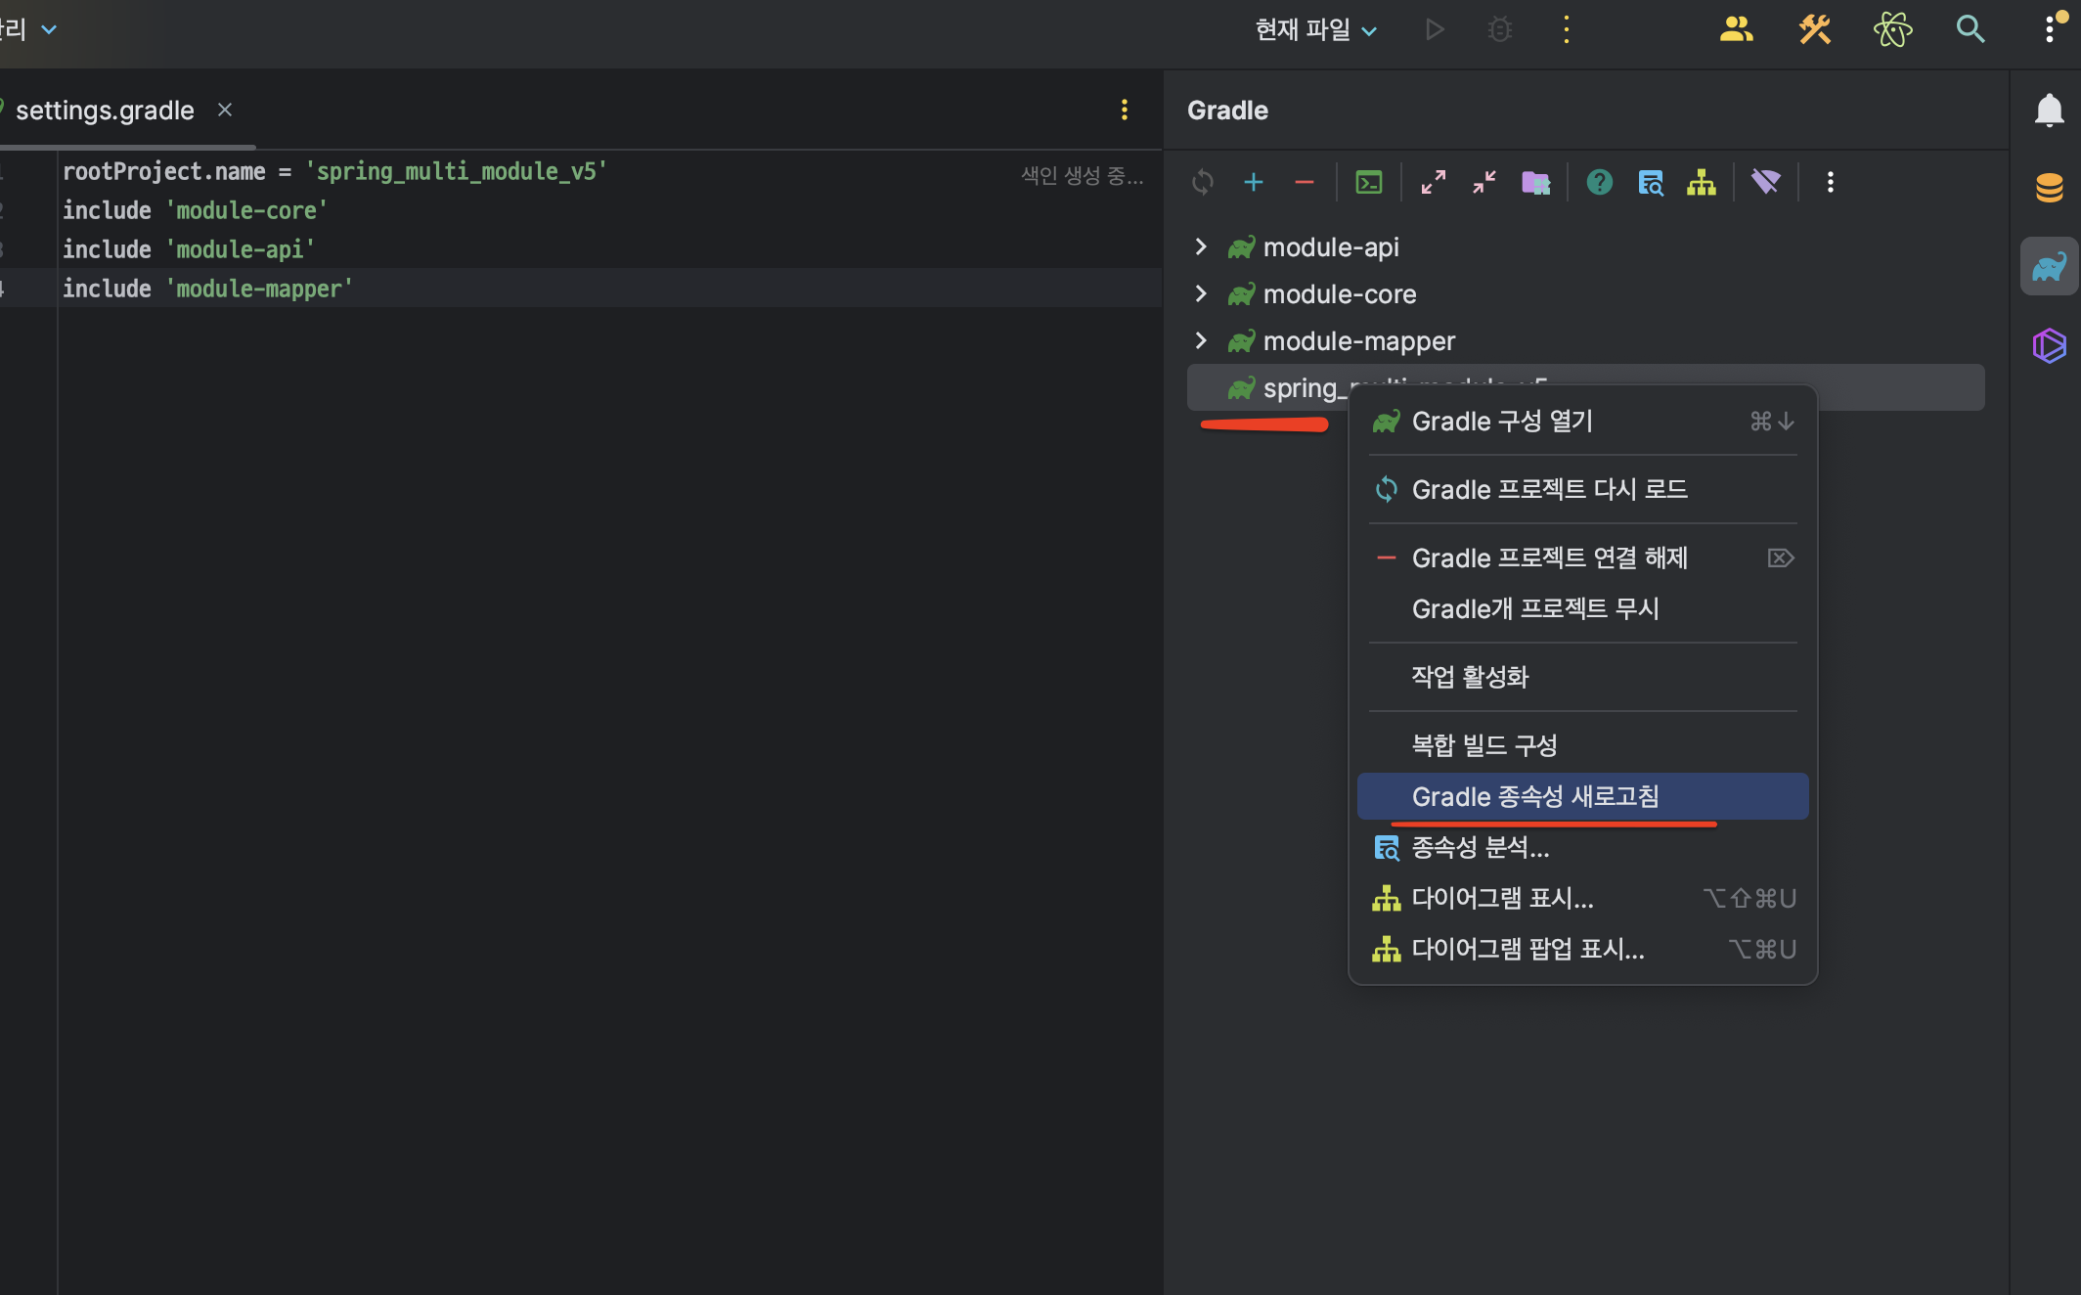Click Expand All arrows in Gradle toolbar
This screenshot has width=2081, height=1295.
tap(1434, 183)
